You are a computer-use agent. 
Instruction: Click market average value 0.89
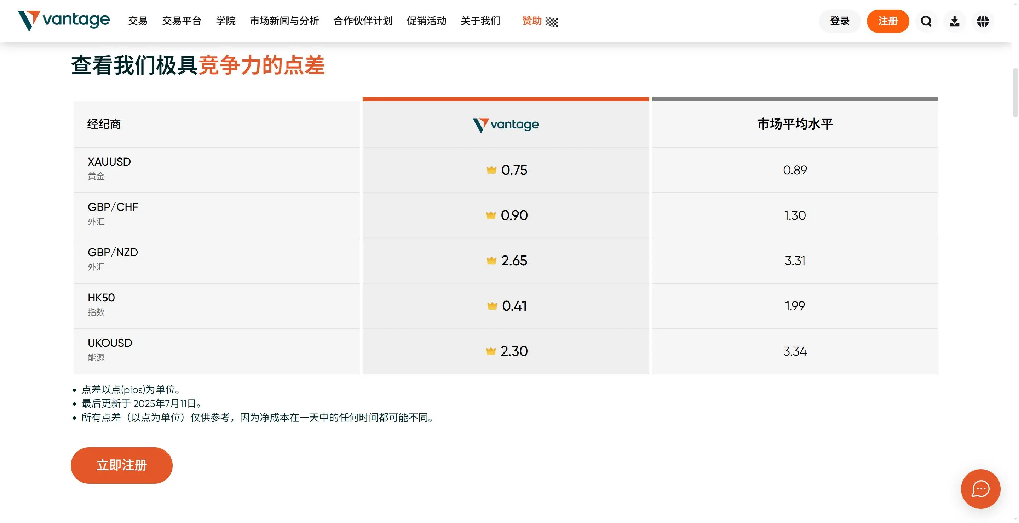795,170
